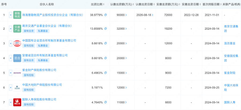Open related institution 混改基金
Screen dimensions: 241x110
(230, 43)
